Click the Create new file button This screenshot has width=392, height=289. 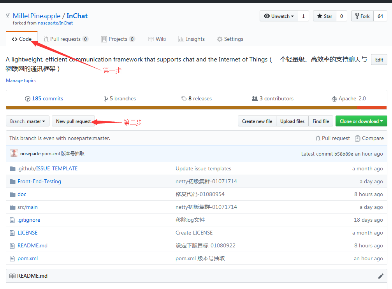257,121
